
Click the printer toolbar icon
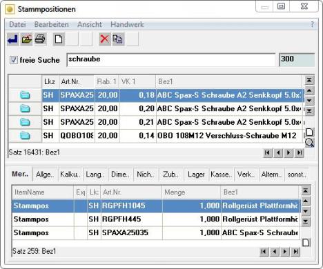(x=40, y=39)
